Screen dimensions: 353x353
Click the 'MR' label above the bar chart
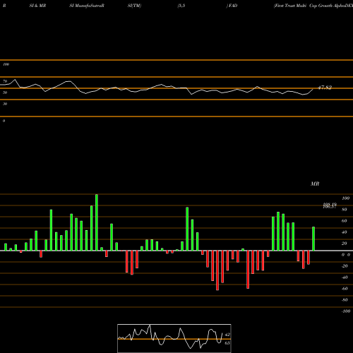click(315, 184)
